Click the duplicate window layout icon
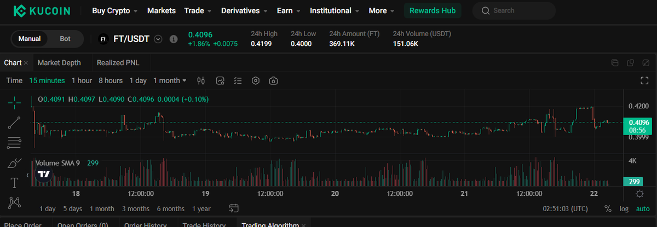Image resolution: width=657 pixels, height=227 pixels. tap(631, 63)
